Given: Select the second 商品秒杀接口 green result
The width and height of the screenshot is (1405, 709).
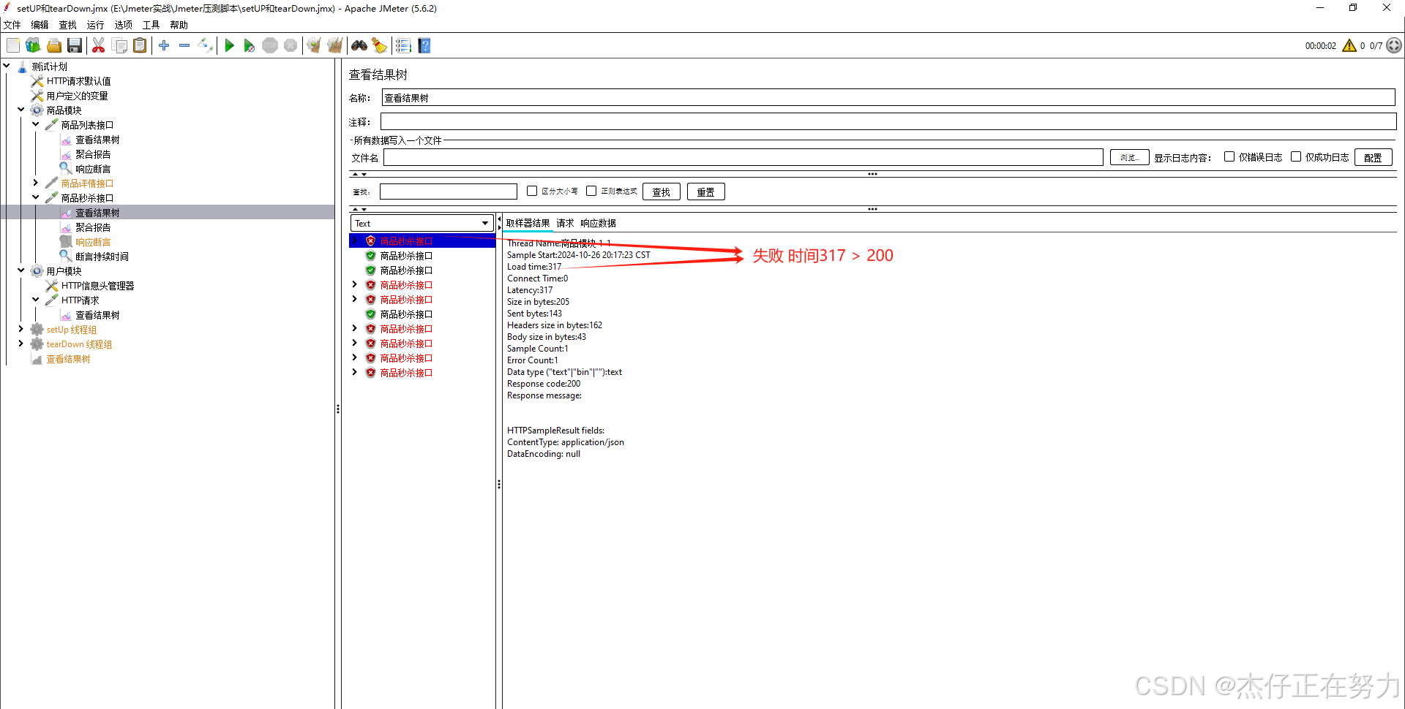Looking at the screenshot, I should (x=406, y=270).
